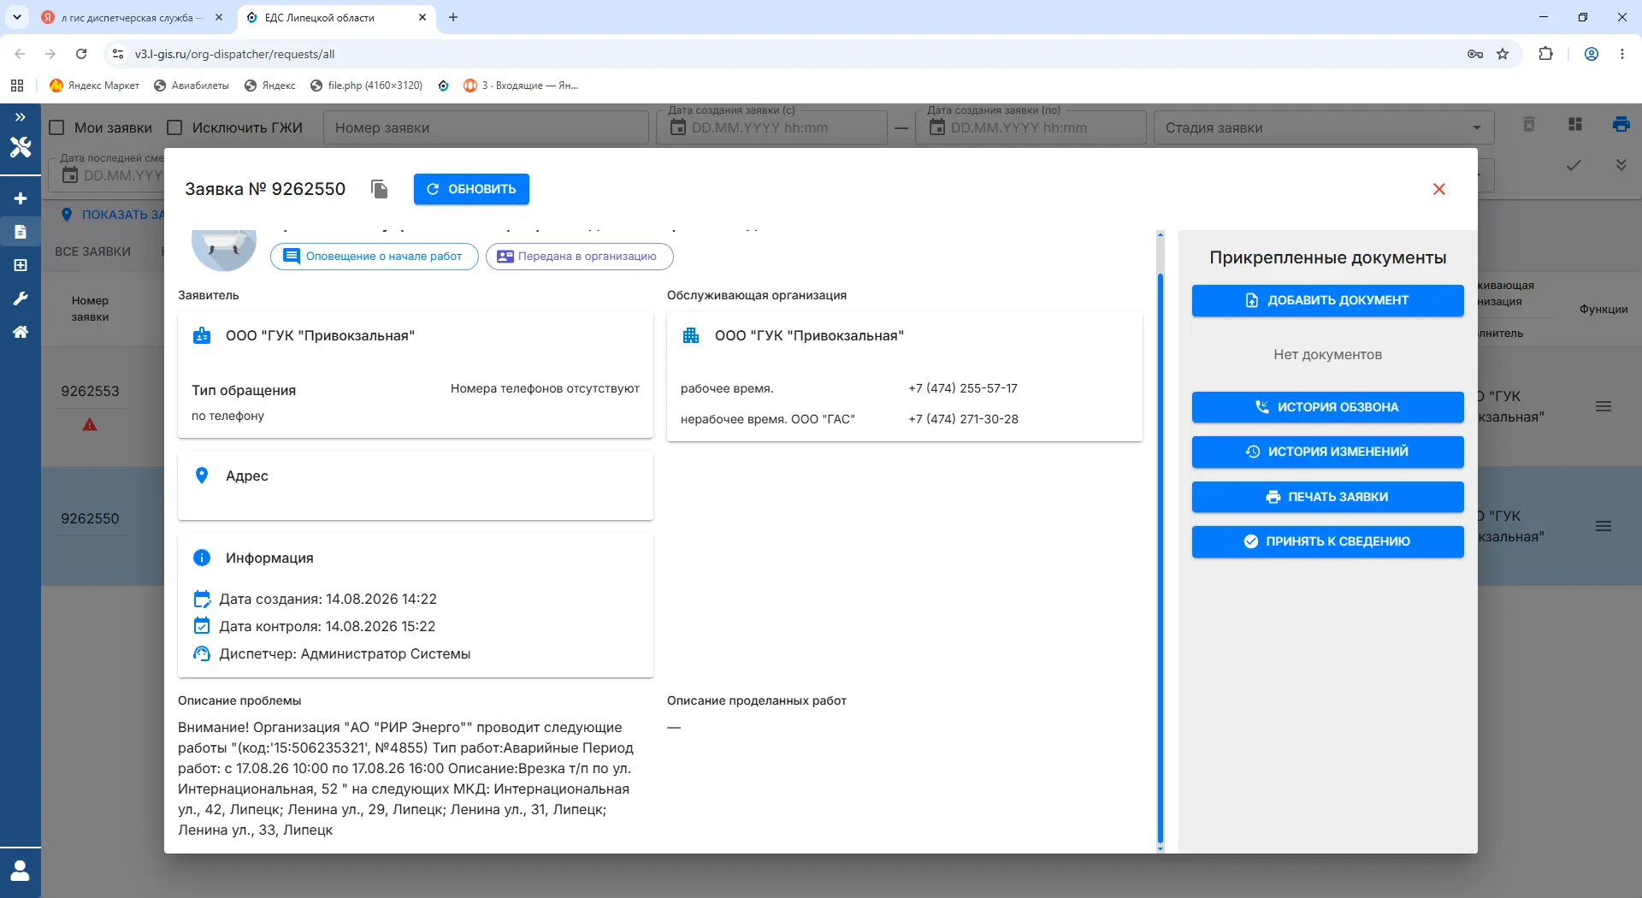Copy the request number with the copy icon
The width and height of the screenshot is (1642, 898).
380,189
